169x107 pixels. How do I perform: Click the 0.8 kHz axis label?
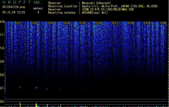coord(2,75)
